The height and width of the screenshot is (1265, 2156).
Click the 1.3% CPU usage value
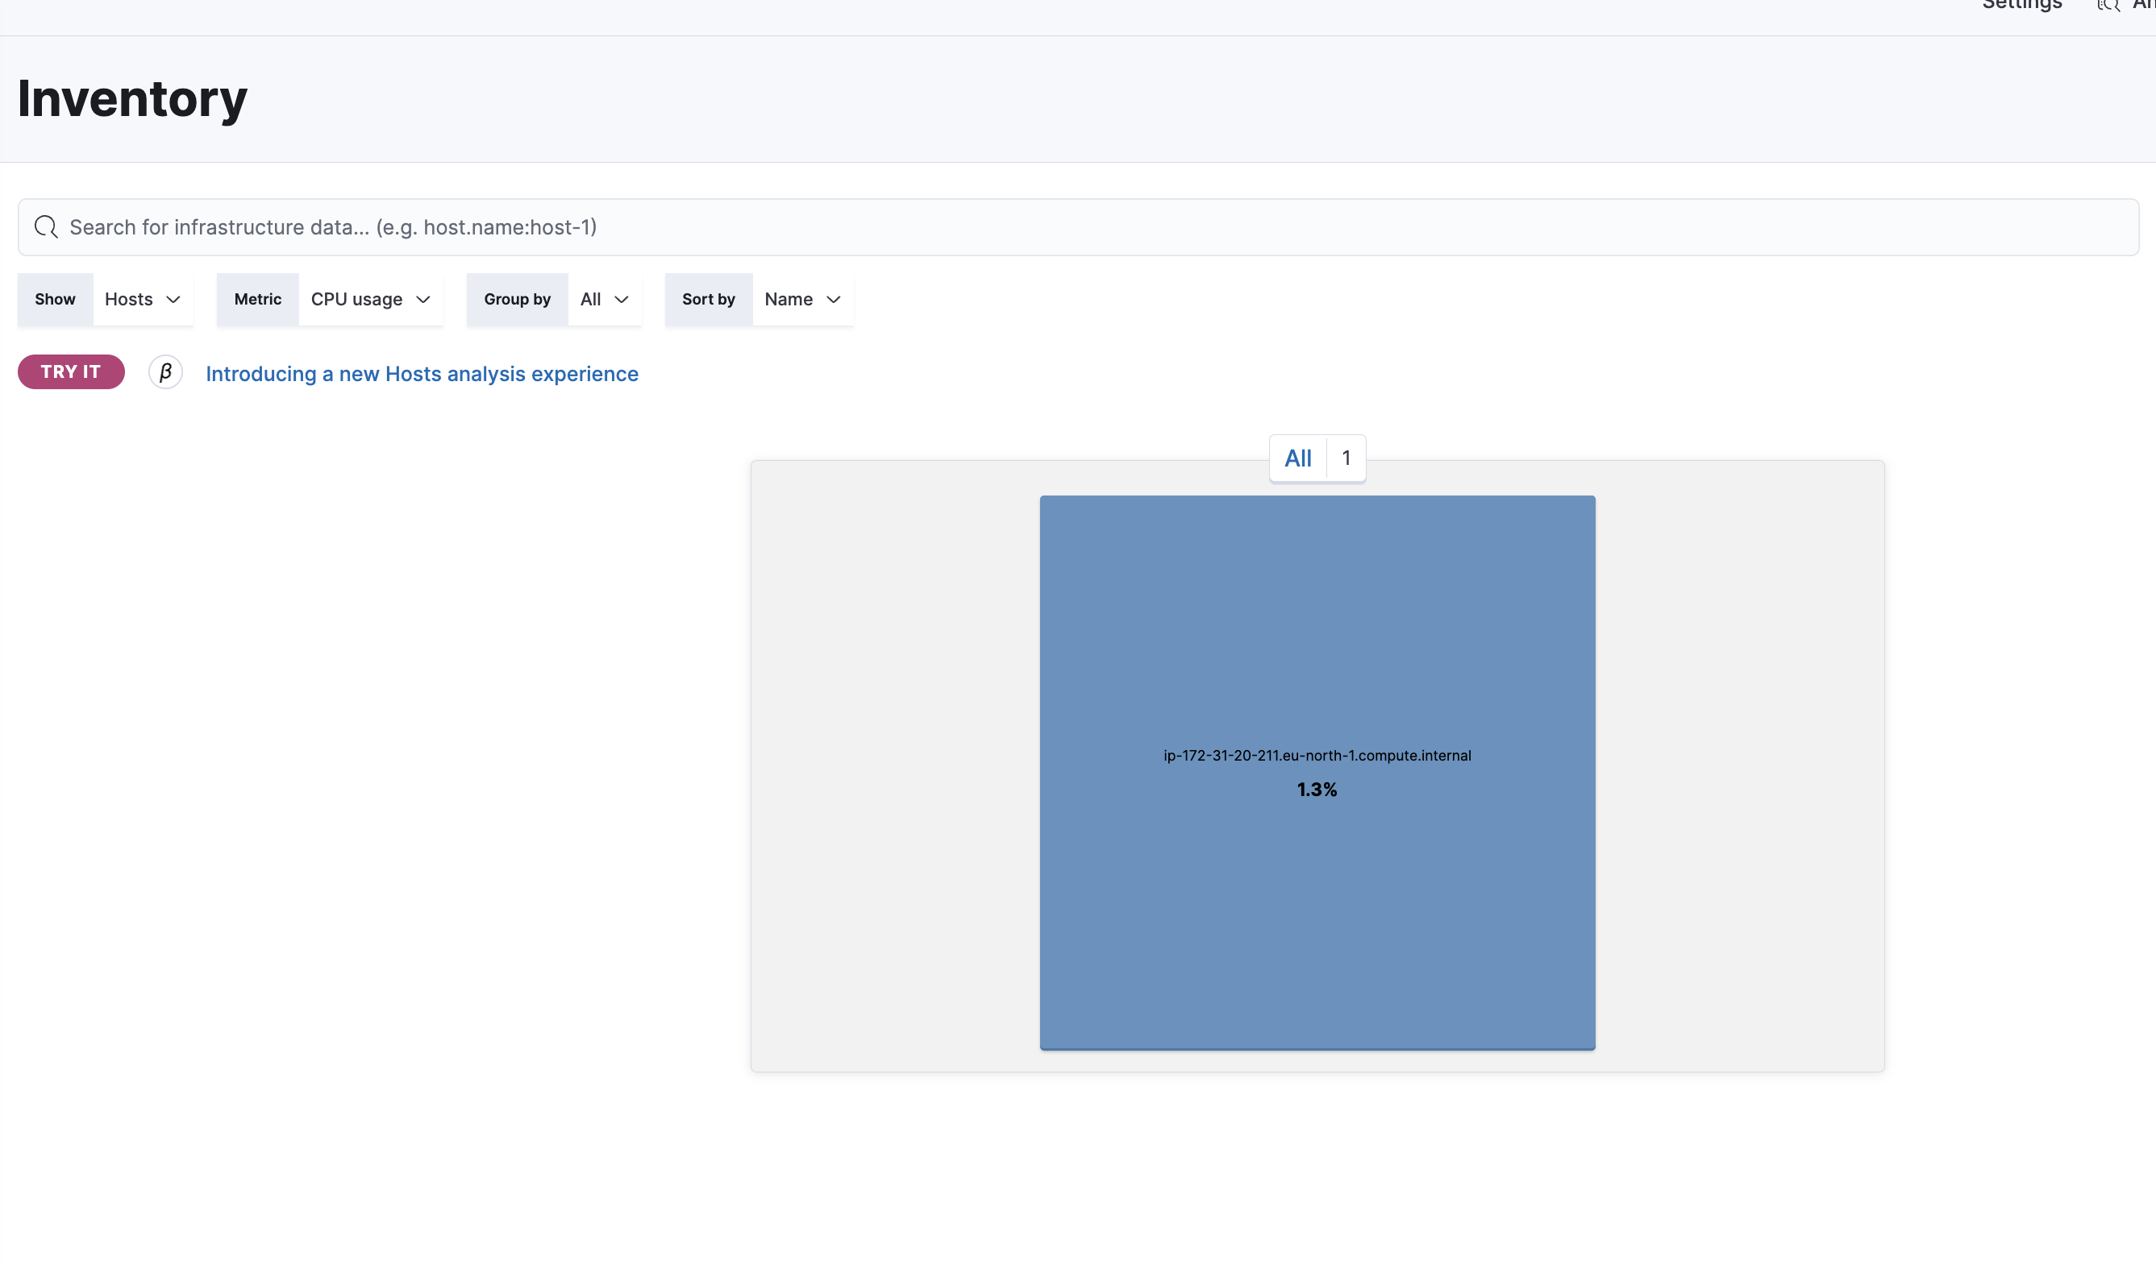(1317, 790)
